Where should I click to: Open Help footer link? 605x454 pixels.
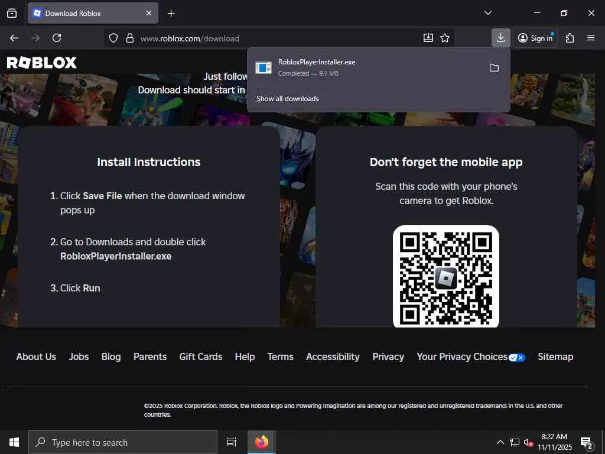(x=245, y=356)
